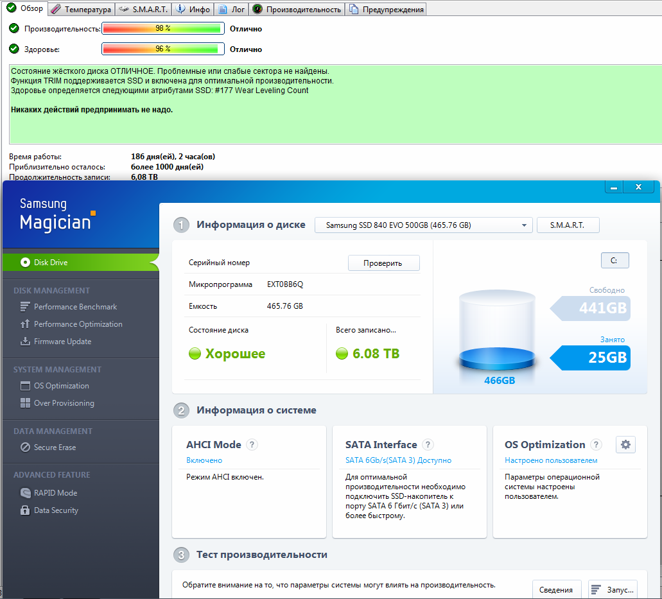This screenshot has width=662, height=599.
Task: Open Firmware Update
Action: (x=62, y=342)
